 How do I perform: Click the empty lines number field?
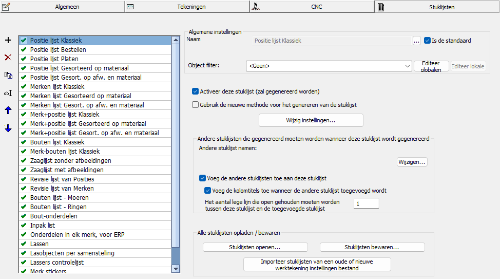(x=366, y=204)
